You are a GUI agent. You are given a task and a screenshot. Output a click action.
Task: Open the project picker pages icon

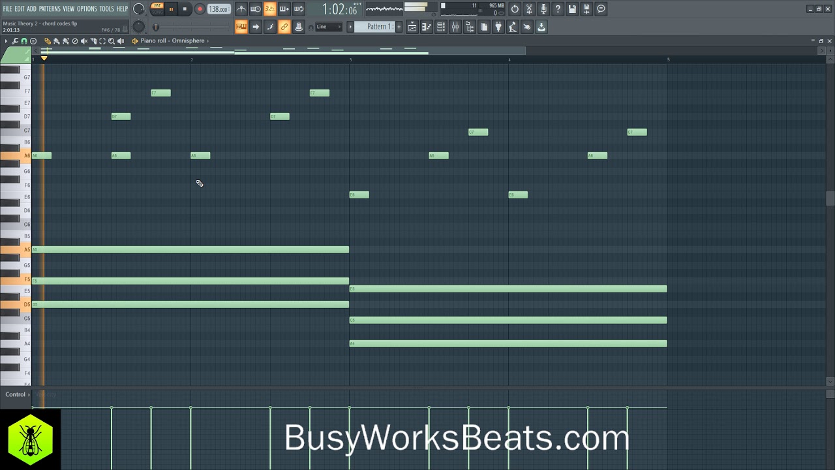pos(484,27)
